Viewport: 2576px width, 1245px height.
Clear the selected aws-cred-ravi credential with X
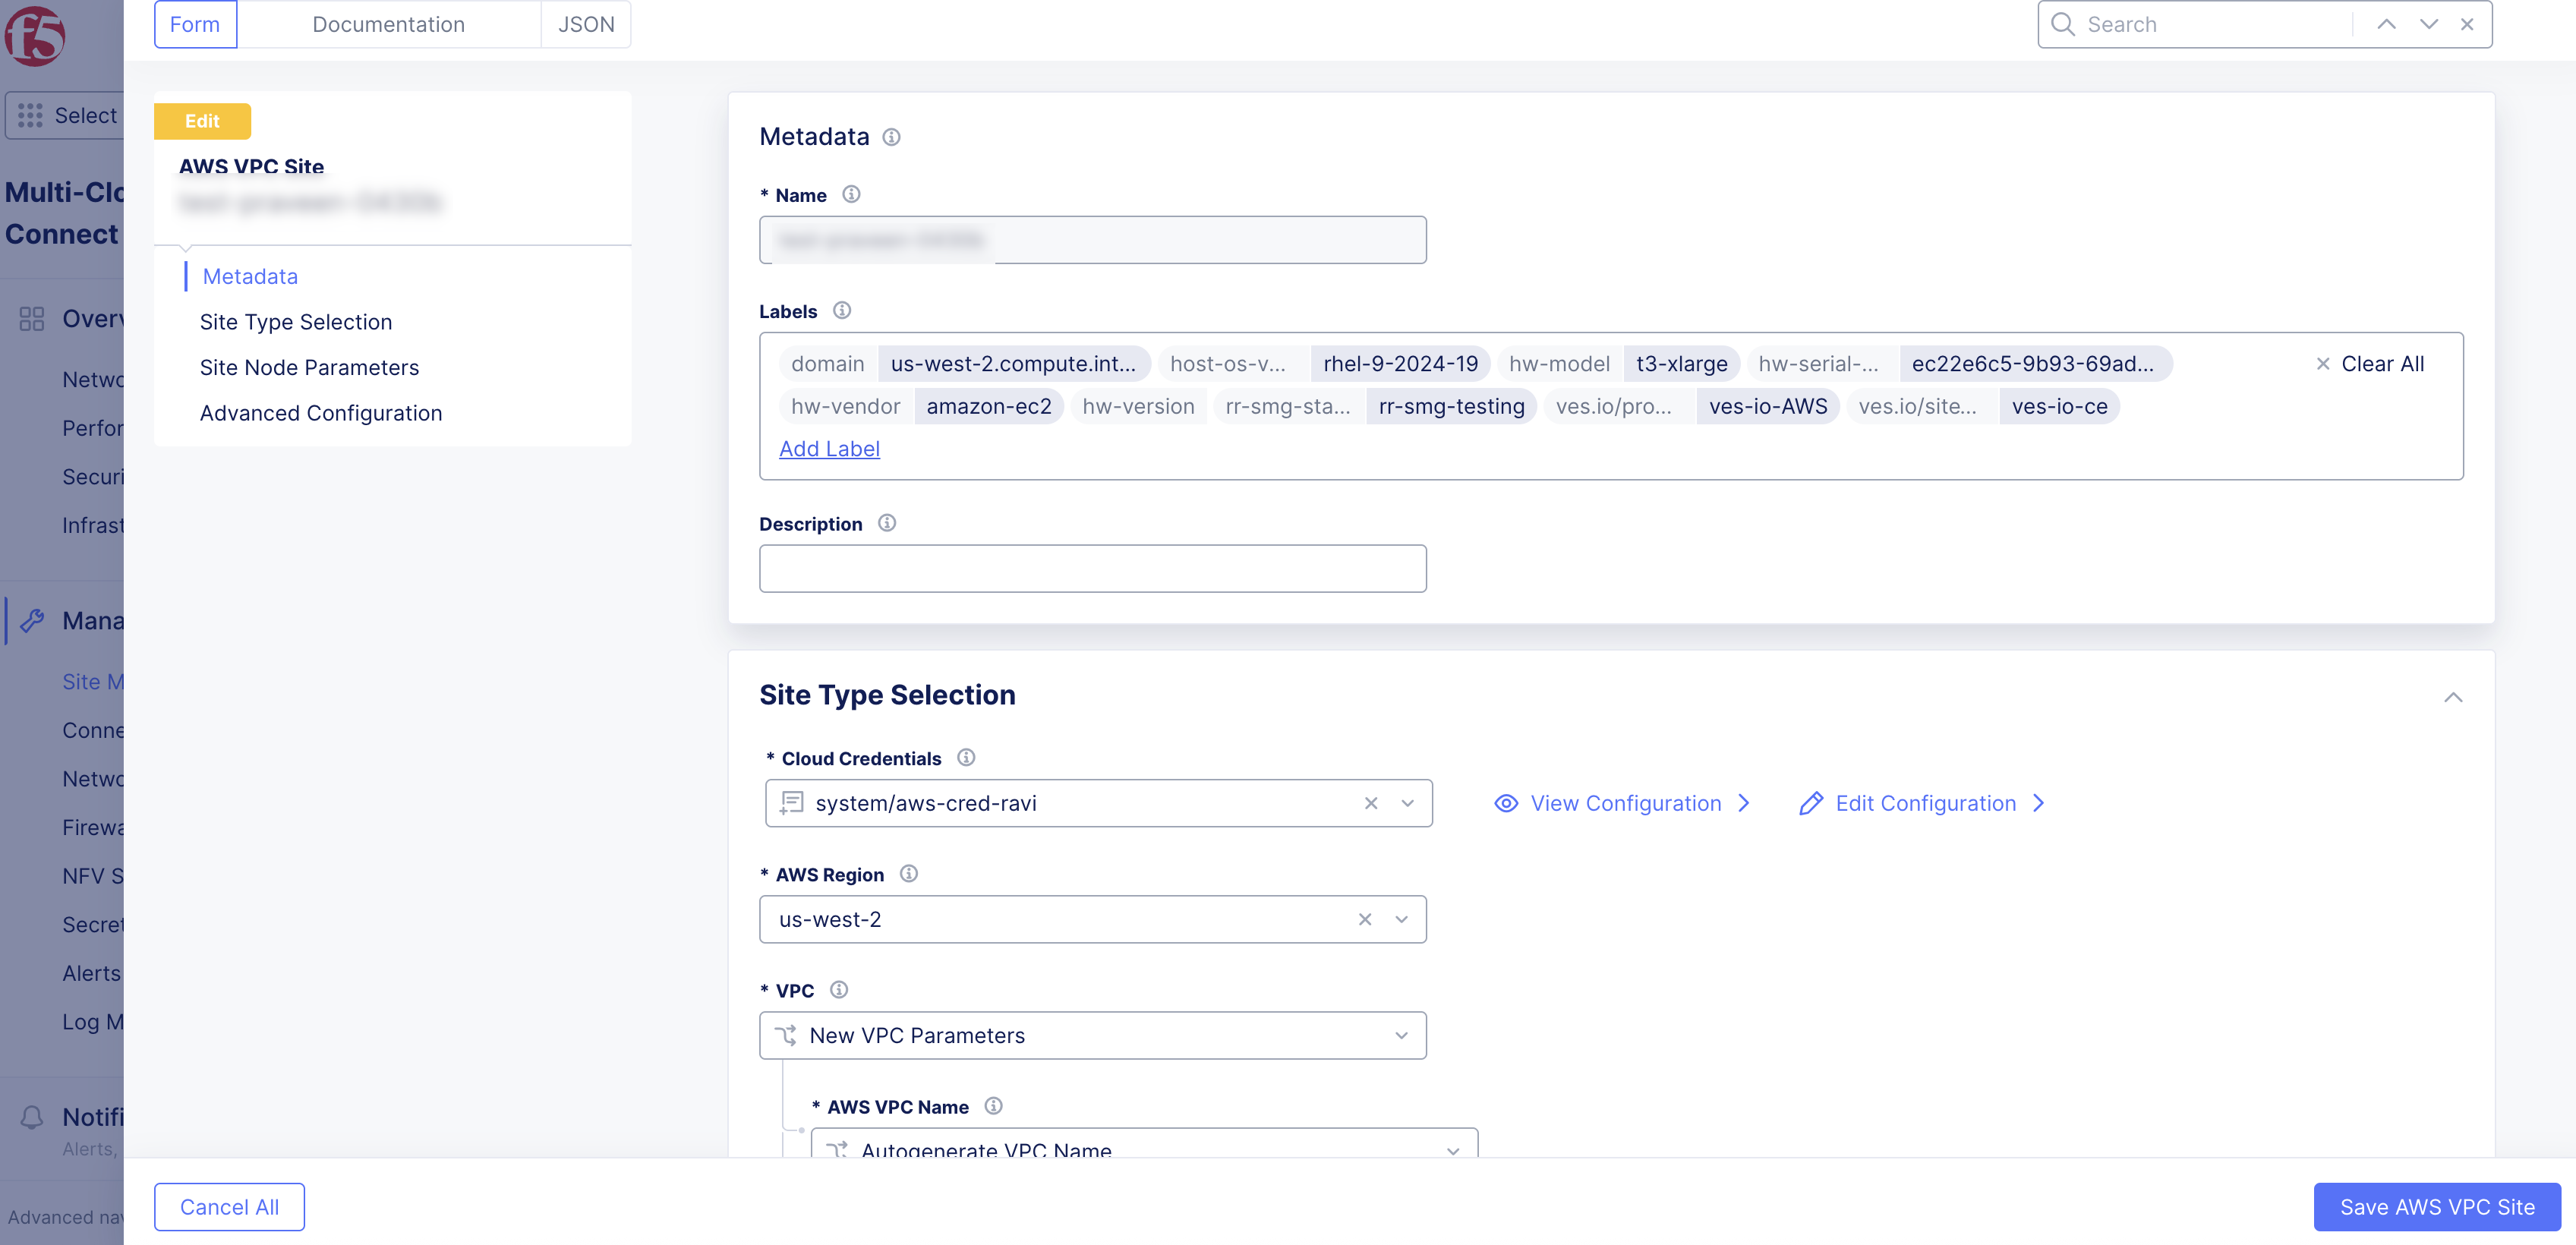tap(1370, 803)
